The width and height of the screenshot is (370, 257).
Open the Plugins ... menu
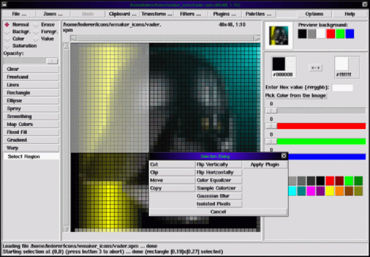[225, 14]
